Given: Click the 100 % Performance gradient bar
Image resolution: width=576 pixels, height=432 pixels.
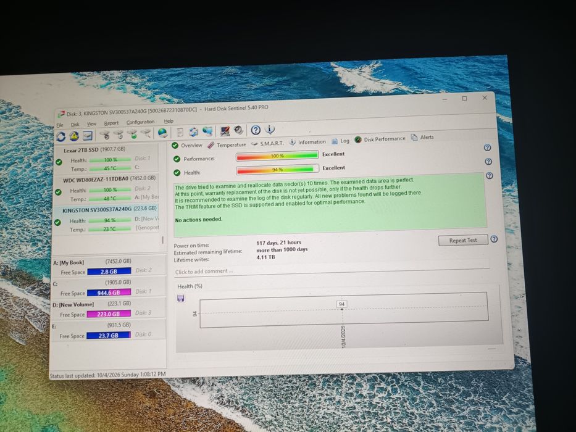Looking at the screenshot, I should pos(277,156).
